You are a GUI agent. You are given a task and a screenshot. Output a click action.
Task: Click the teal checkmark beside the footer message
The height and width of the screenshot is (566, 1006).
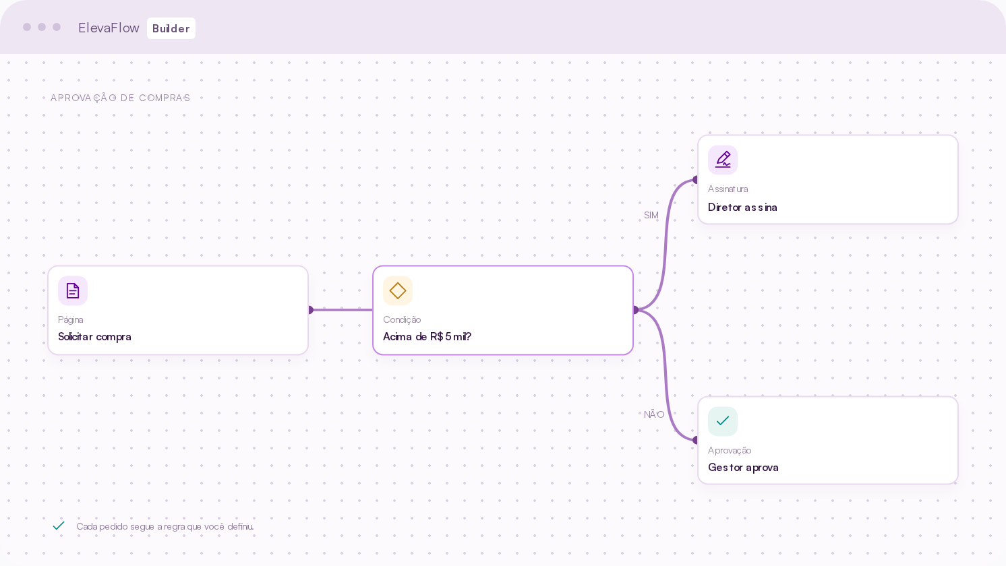pos(59,526)
